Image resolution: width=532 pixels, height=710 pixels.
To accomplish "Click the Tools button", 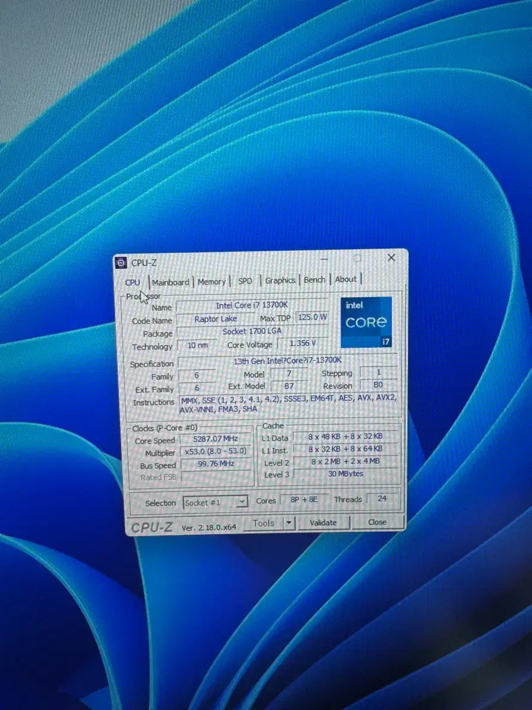I will pos(264,523).
